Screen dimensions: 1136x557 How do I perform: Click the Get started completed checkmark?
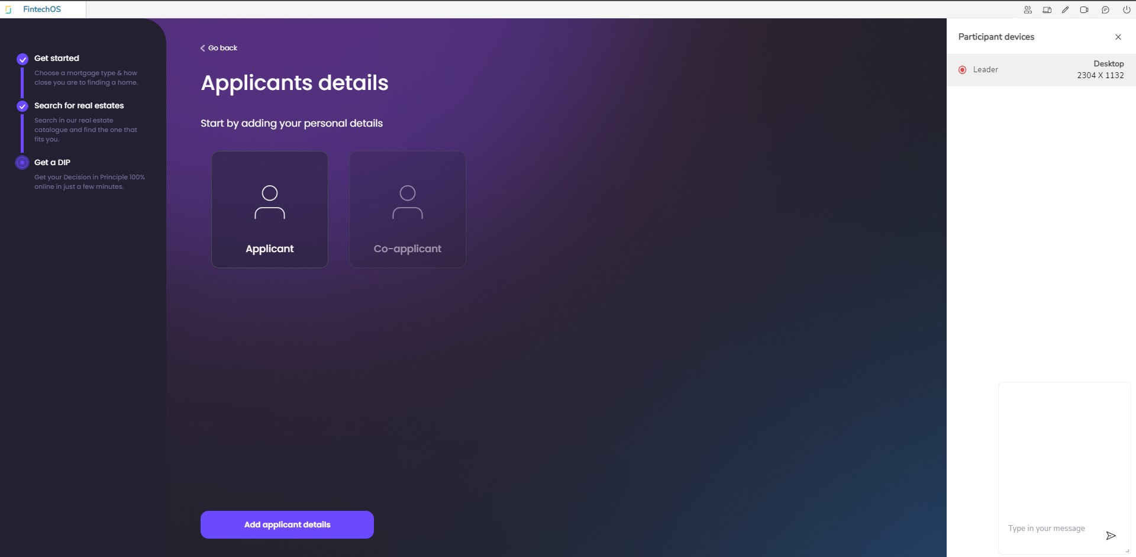pyautogui.click(x=22, y=59)
